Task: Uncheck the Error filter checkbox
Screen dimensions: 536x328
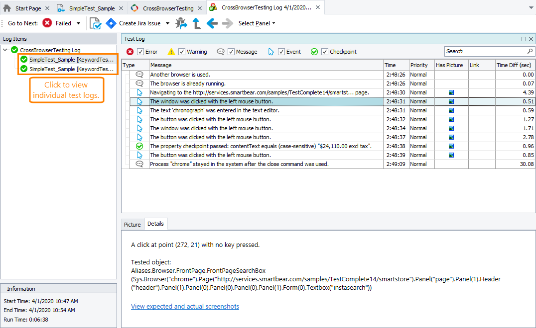Action: [140, 52]
